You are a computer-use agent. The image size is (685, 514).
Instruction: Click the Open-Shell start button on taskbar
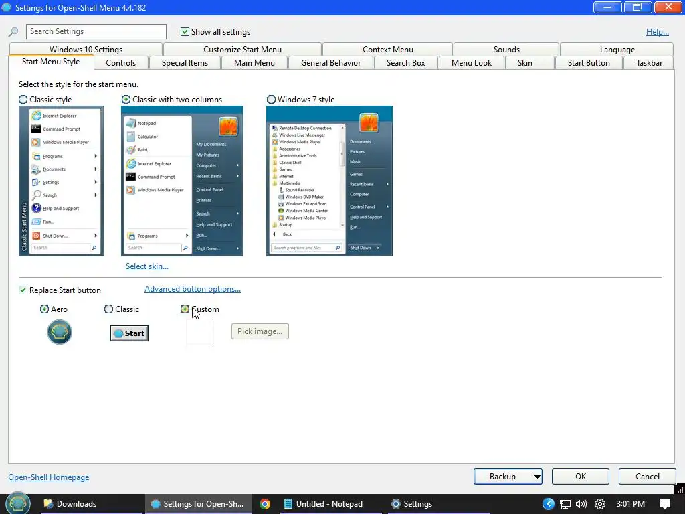(17, 503)
